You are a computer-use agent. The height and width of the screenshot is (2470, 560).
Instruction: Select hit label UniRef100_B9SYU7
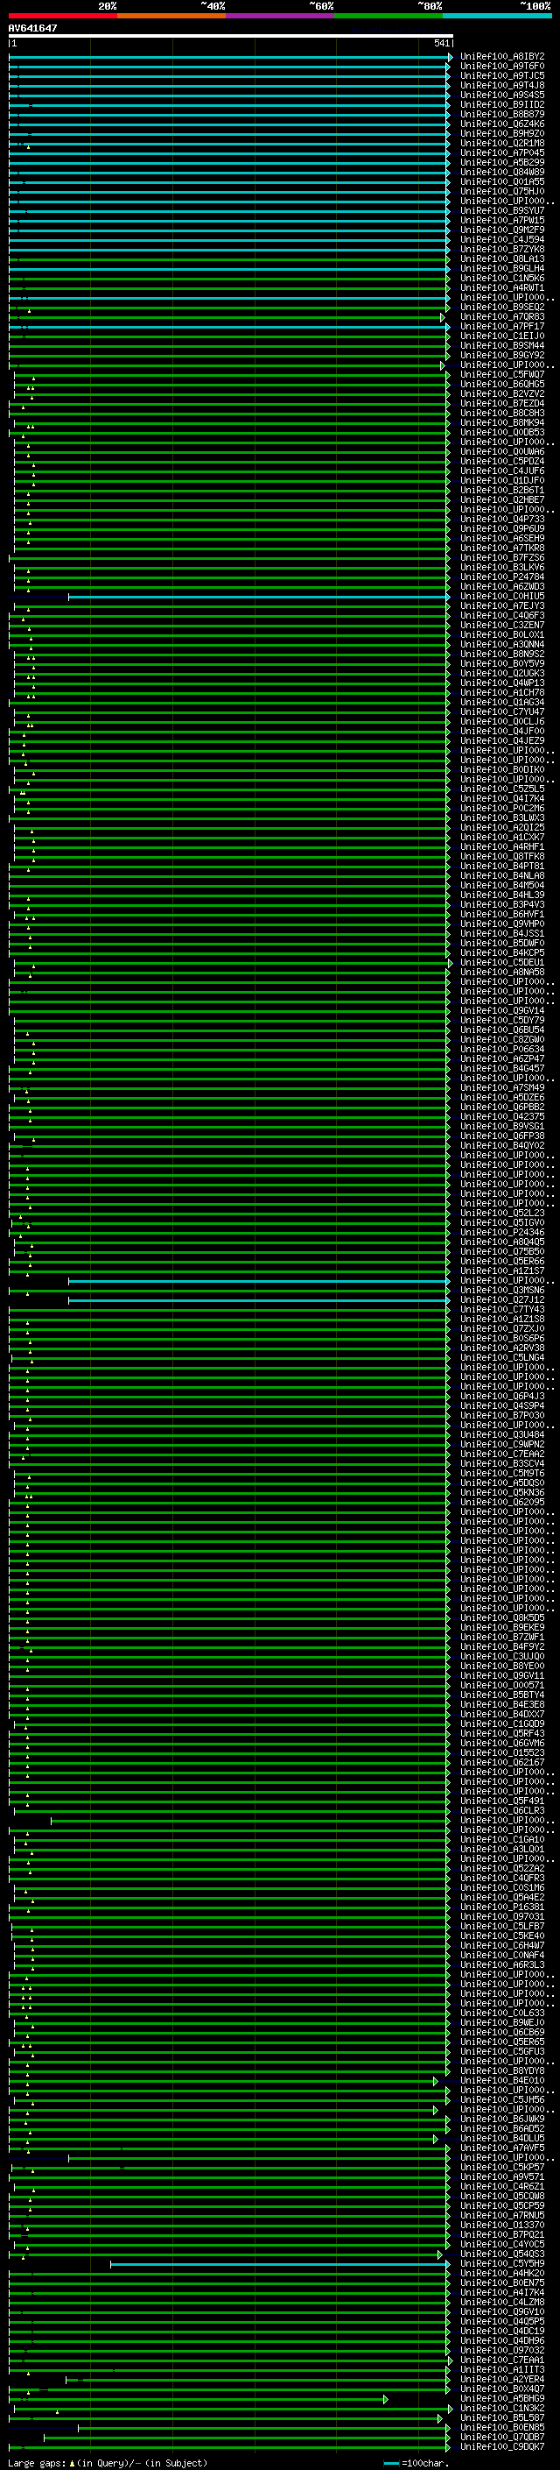tap(502, 211)
